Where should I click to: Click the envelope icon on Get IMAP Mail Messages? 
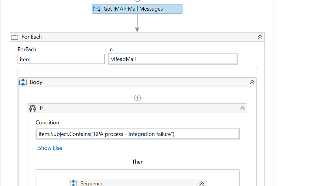click(97, 9)
